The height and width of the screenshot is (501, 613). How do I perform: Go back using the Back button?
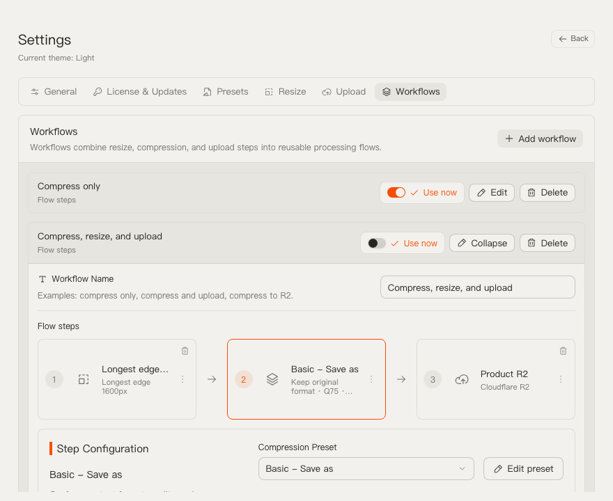pyautogui.click(x=573, y=39)
